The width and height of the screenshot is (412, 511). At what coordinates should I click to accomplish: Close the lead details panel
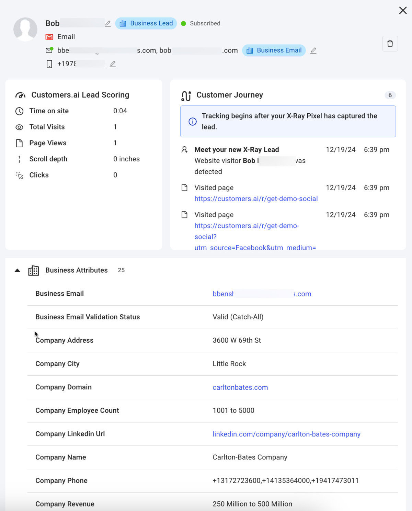(x=403, y=11)
